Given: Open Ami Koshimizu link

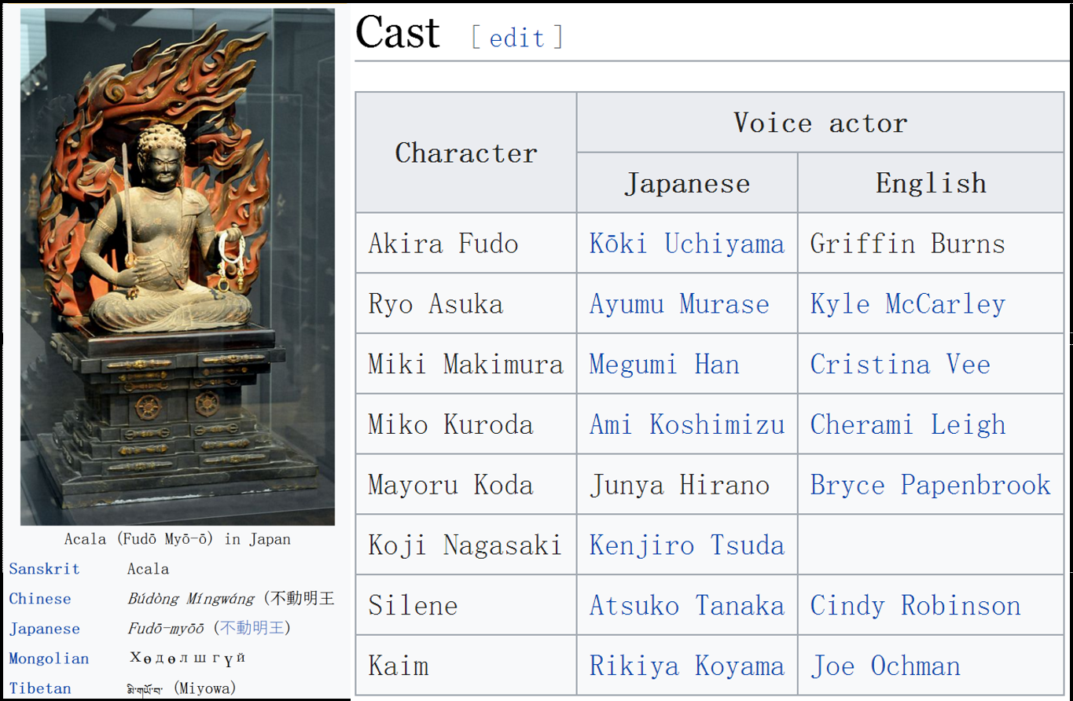Looking at the screenshot, I should 687,425.
